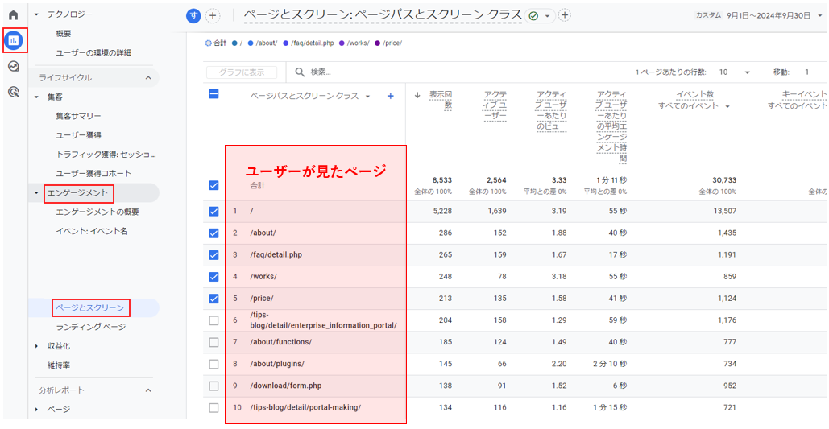Check the /about/functions/ row checkbox
The height and width of the screenshot is (429, 829).
coord(213,342)
